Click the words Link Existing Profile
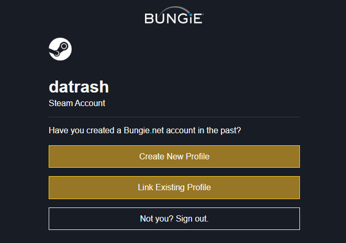 (x=174, y=188)
